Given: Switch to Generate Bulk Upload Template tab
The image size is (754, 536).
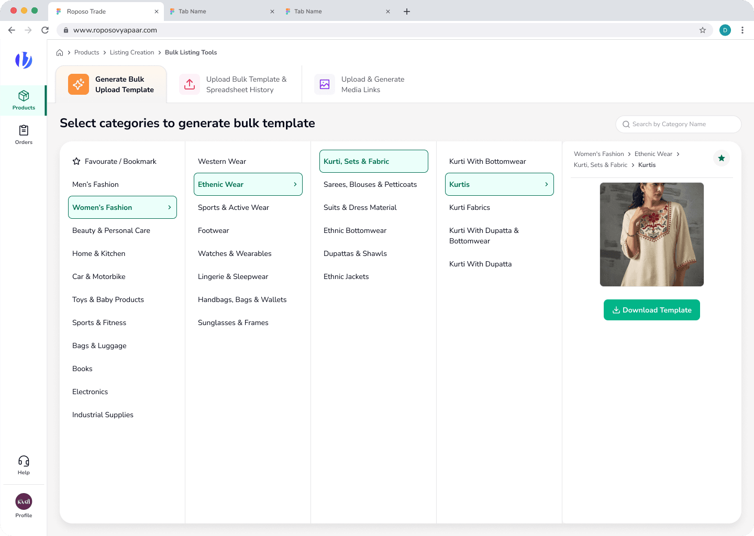Looking at the screenshot, I should coord(111,84).
